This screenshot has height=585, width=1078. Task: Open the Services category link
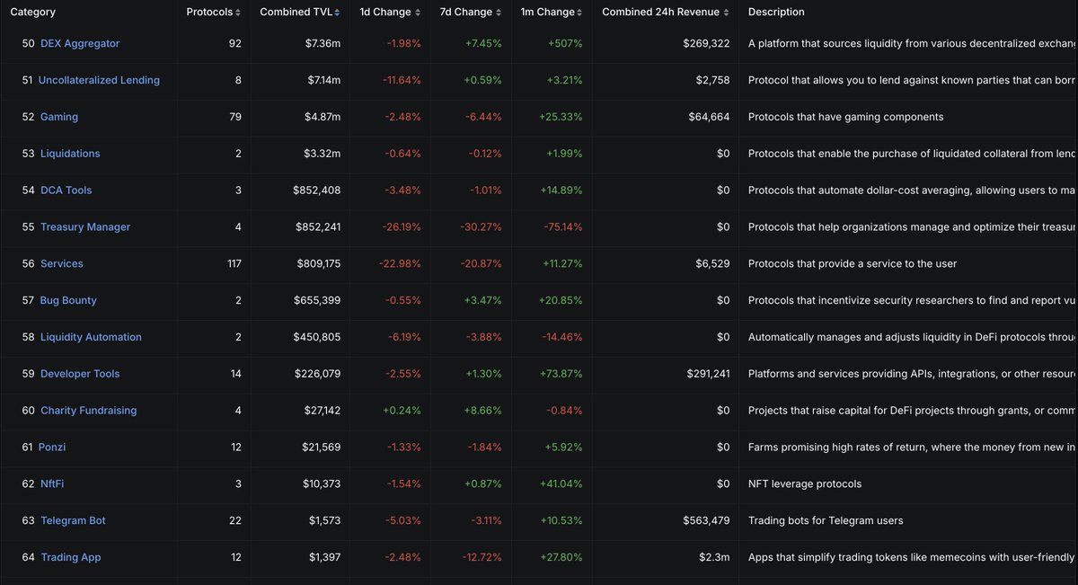point(62,264)
